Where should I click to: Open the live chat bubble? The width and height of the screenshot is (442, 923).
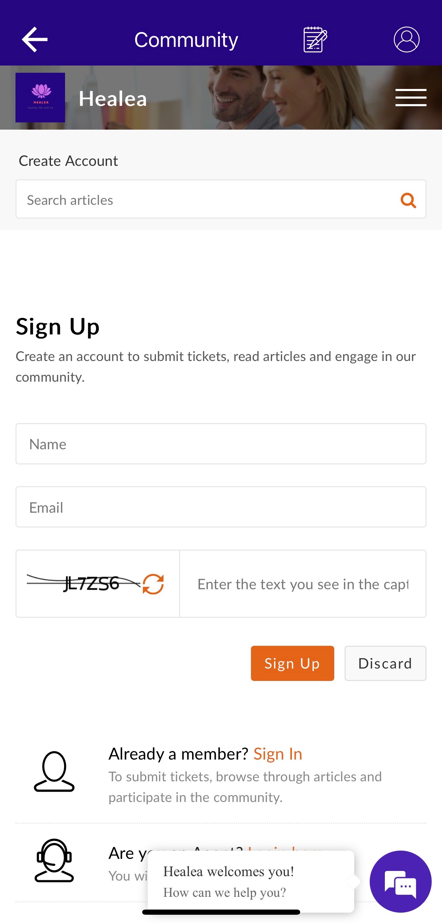400,881
